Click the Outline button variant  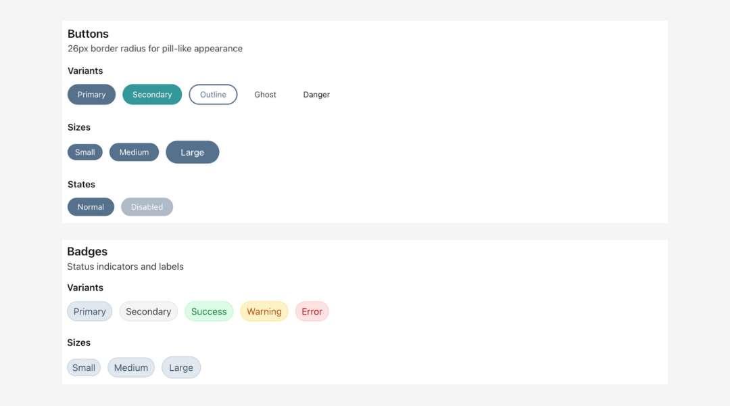(213, 94)
